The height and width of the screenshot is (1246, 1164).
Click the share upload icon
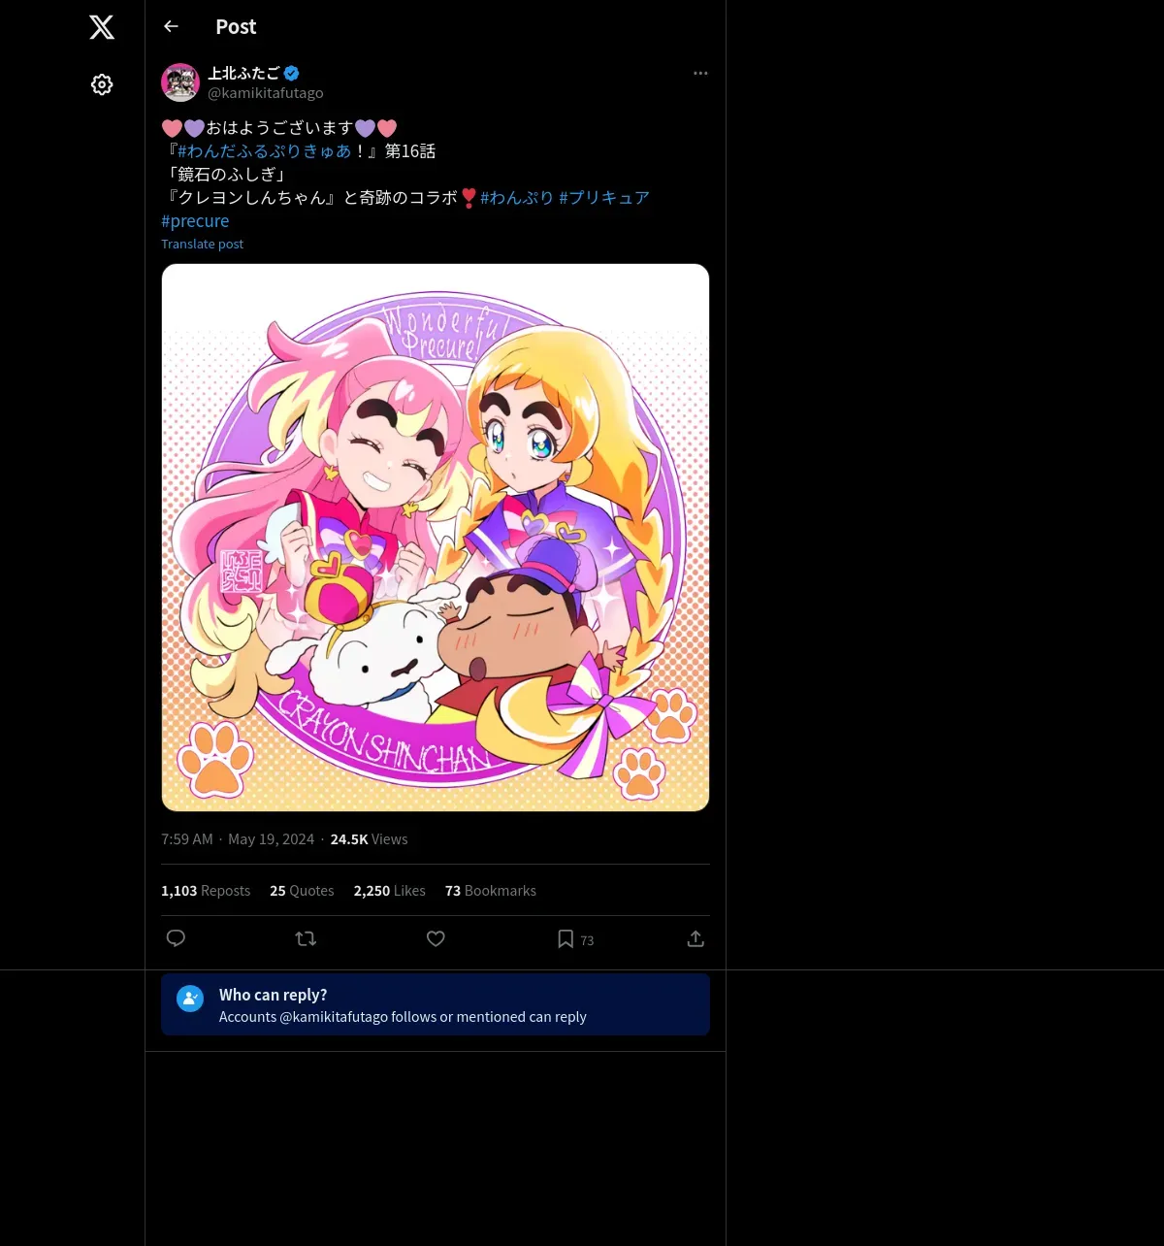pos(695,938)
